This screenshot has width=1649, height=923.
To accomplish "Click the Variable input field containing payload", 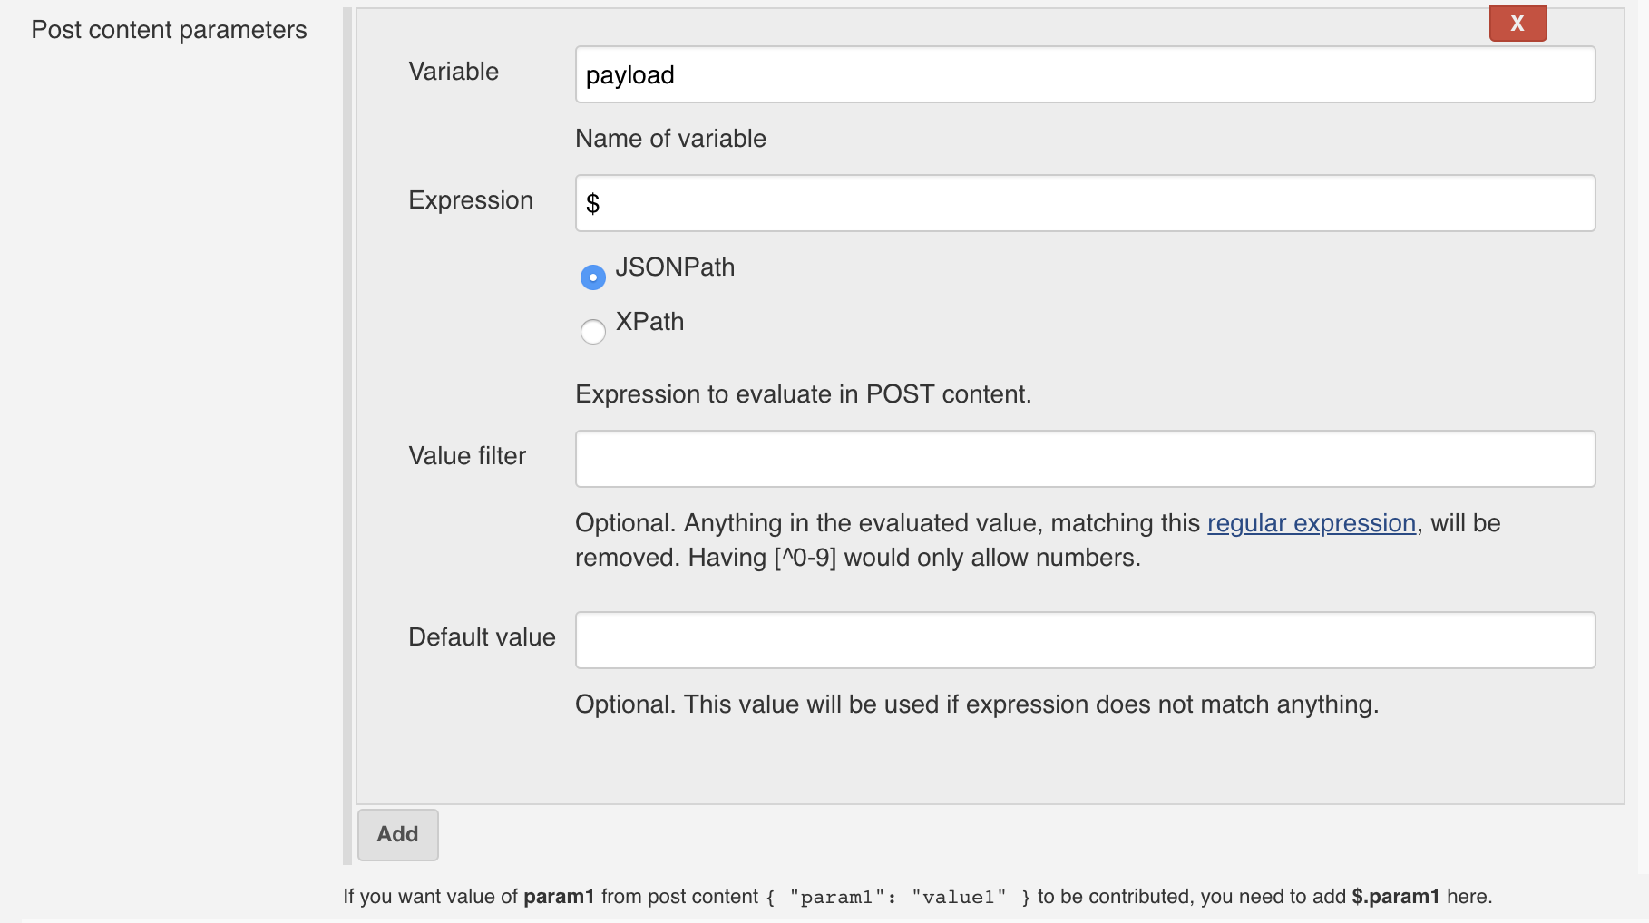I will tap(1085, 74).
